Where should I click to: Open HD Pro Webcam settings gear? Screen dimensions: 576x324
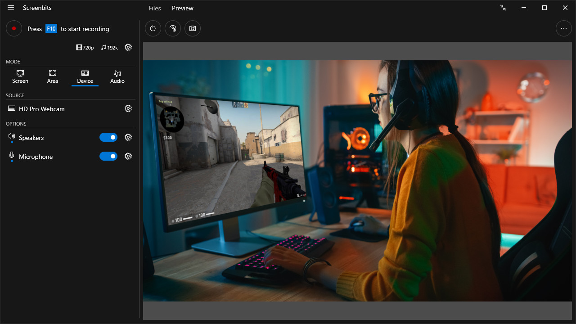128,108
